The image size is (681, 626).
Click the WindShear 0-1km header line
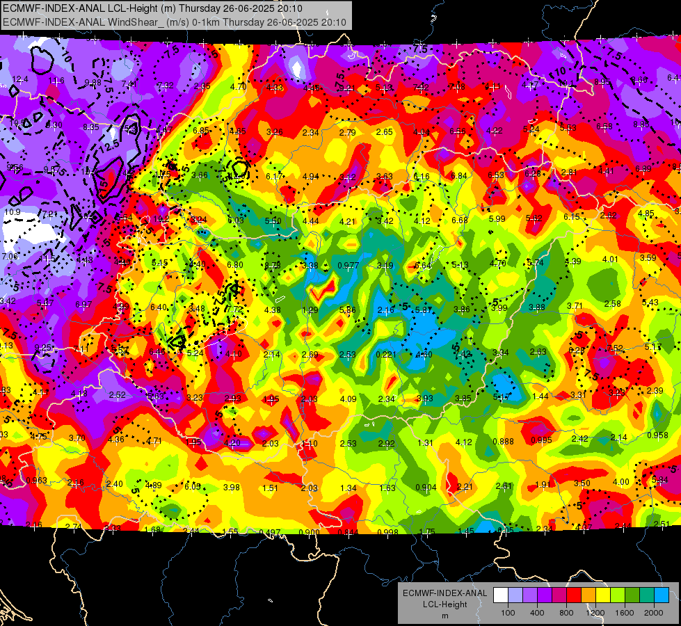coord(175,22)
